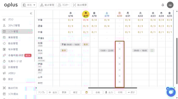Select the 4/17 highlighted date header
The image size is (178, 99).
pos(86,14)
